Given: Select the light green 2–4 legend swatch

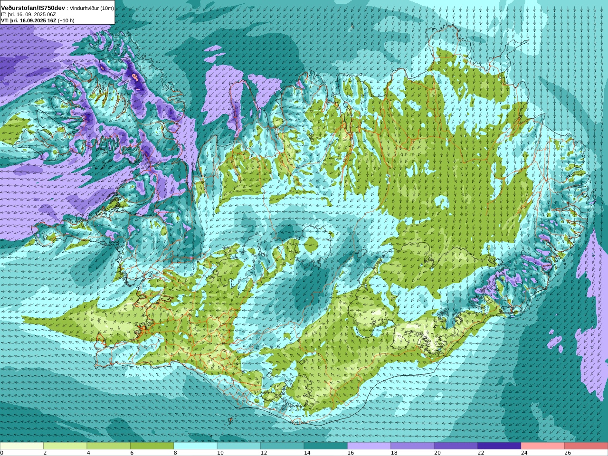Looking at the screenshot, I should pyautogui.click(x=65, y=446).
